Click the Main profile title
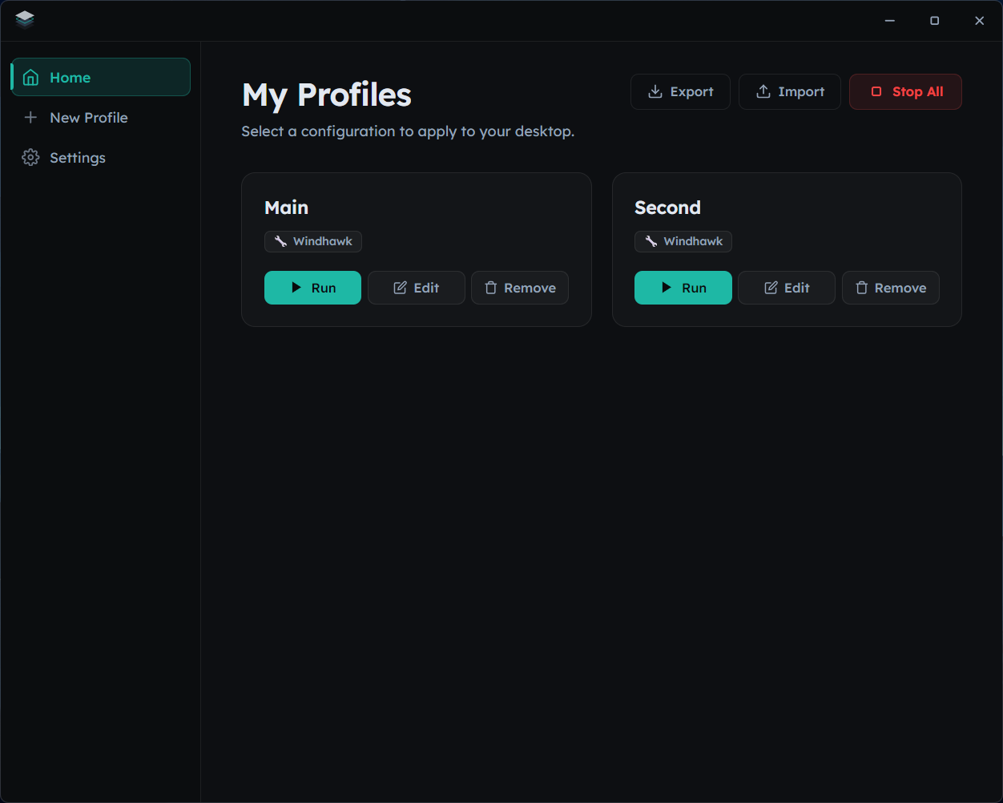1003x803 pixels. click(286, 208)
